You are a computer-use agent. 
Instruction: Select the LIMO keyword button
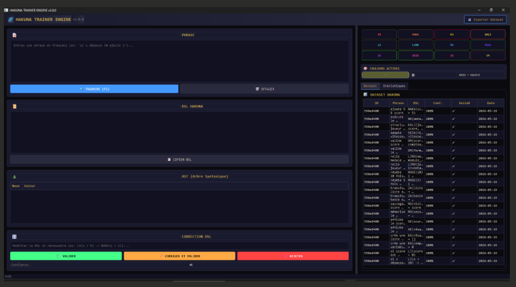(x=415, y=45)
